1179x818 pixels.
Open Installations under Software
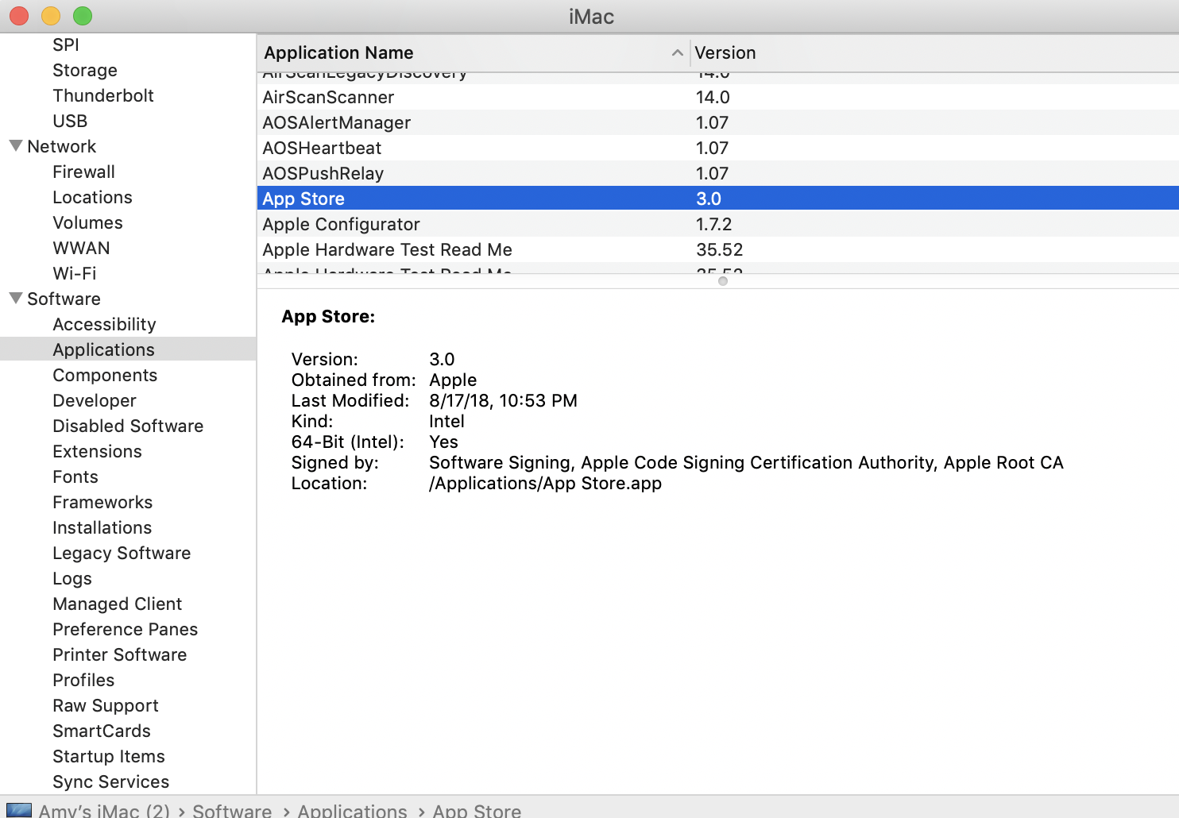(102, 527)
